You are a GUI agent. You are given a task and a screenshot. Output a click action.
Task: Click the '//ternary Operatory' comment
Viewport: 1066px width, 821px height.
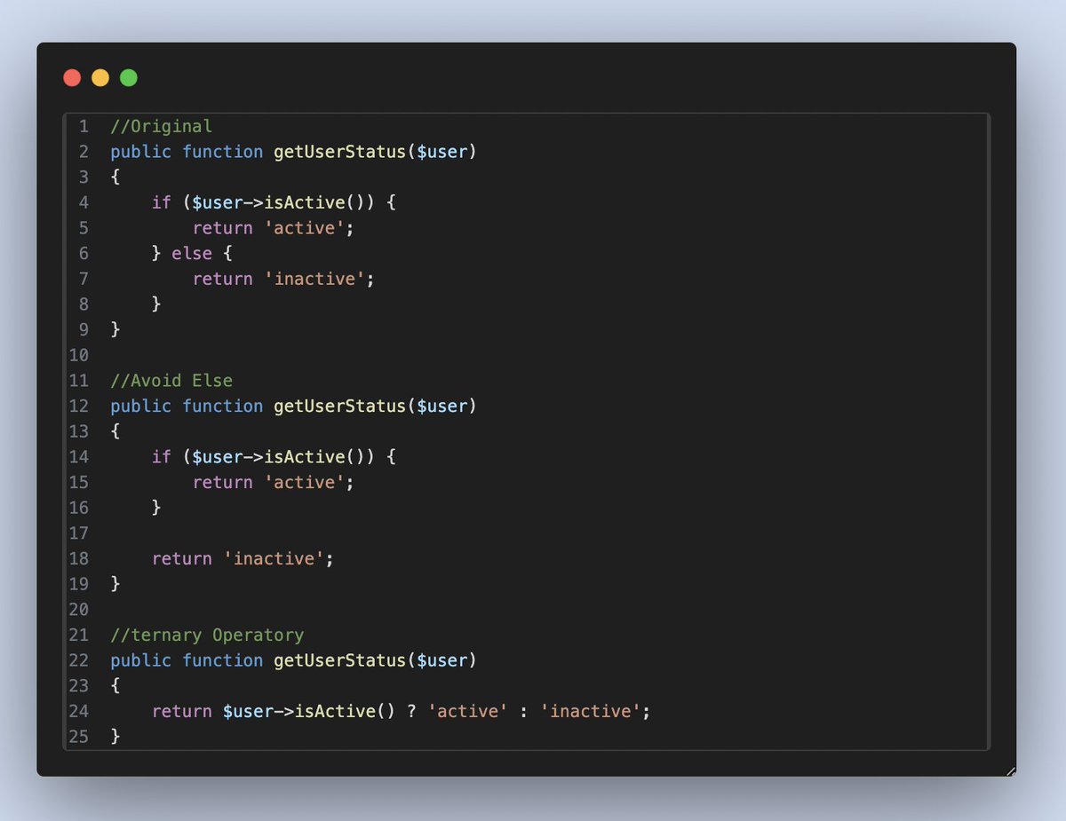(207, 635)
